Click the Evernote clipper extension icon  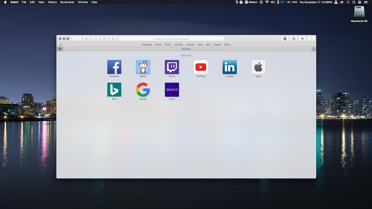click(302, 39)
